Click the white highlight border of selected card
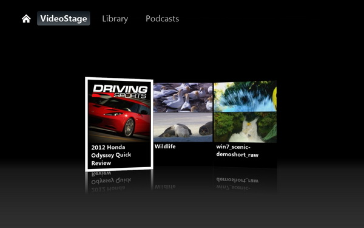This screenshot has width=364, height=228. point(119,79)
